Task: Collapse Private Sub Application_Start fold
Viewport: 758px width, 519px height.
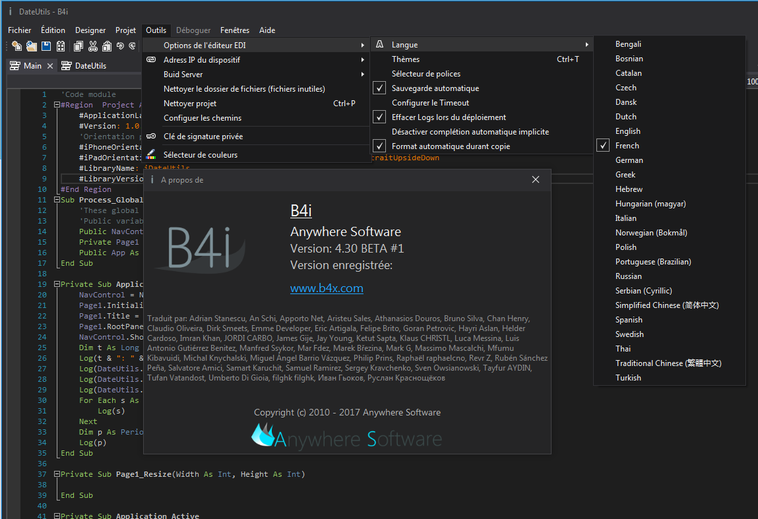Action: point(57,284)
